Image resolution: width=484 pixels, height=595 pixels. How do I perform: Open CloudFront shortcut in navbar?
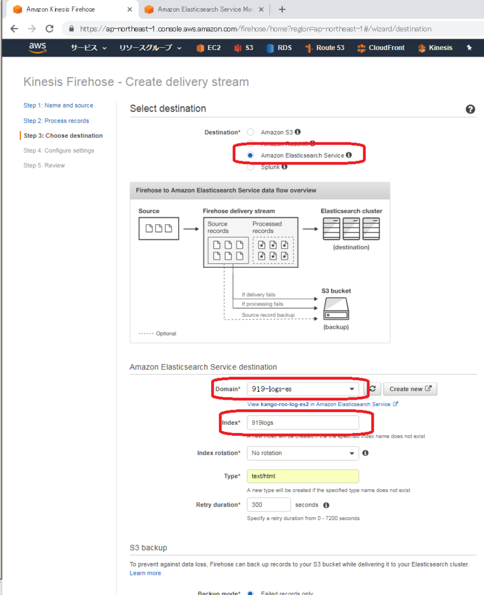coord(381,48)
